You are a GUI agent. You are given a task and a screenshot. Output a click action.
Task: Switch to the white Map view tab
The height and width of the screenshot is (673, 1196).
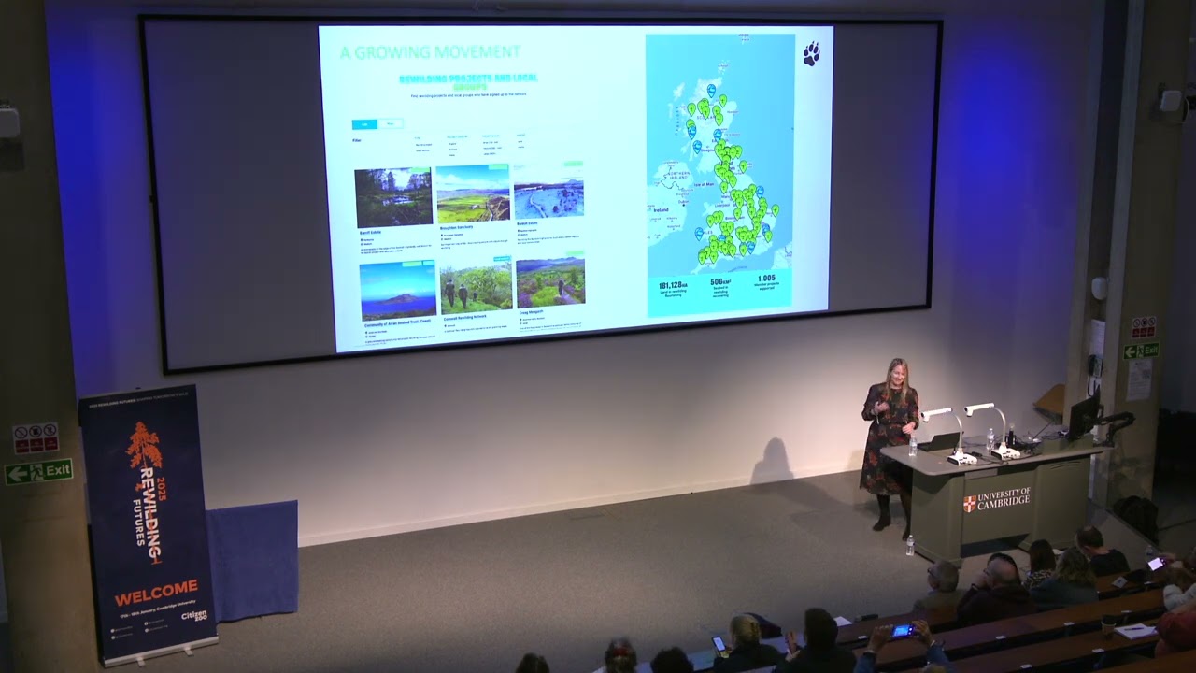click(391, 123)
